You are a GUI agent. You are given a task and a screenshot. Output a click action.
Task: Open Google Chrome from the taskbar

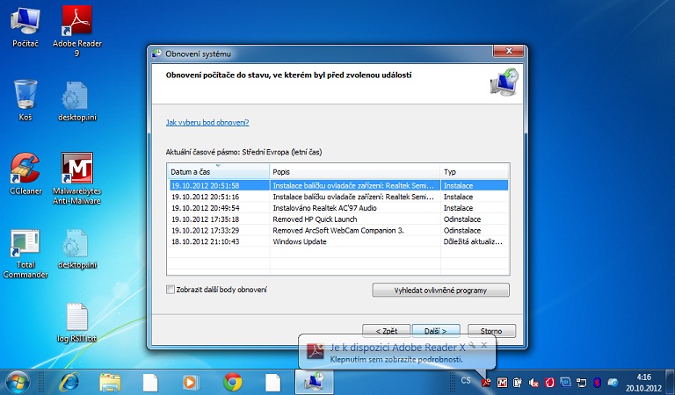pyautogui.click(x=233, y=382)
